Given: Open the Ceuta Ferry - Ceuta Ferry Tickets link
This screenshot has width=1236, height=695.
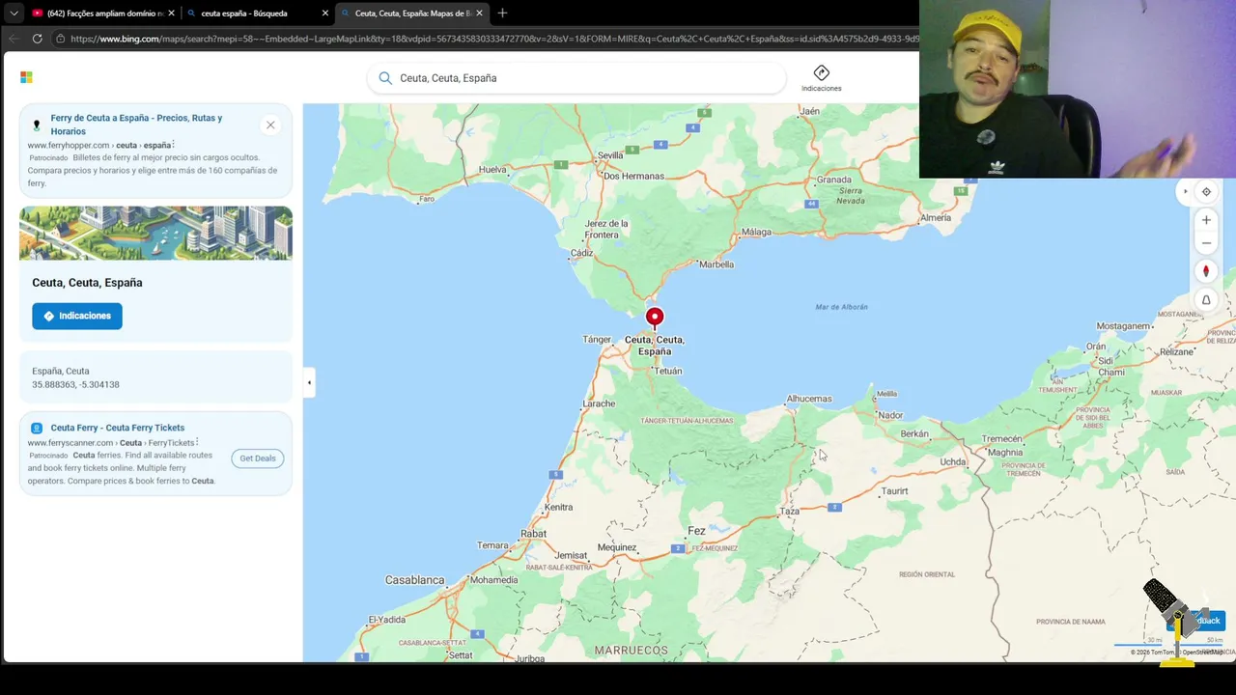Looking at the screenshot, I should [117, 428].
